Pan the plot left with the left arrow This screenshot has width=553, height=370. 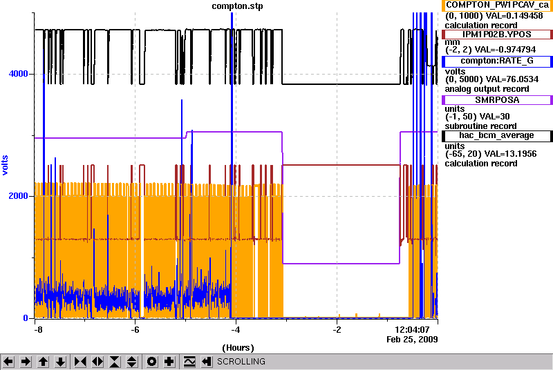8,362
